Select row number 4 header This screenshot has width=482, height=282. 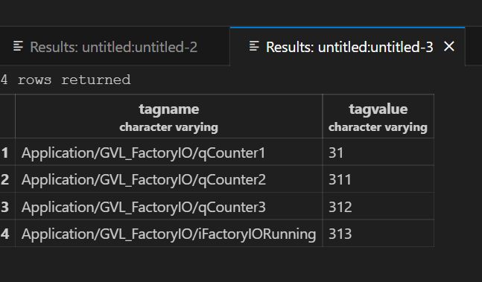(5, 233)
